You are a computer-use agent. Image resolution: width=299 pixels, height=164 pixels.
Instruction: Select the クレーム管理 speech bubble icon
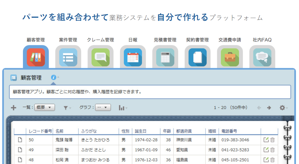100,57
